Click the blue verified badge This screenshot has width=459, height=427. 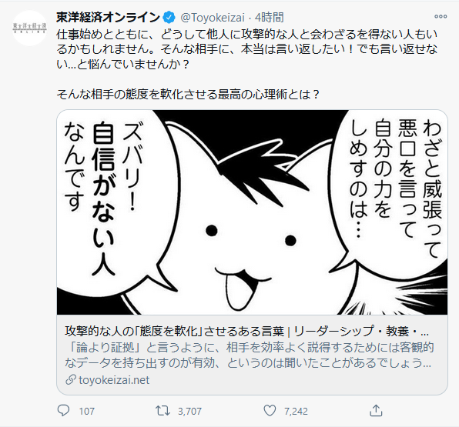[x=169, y=18]
